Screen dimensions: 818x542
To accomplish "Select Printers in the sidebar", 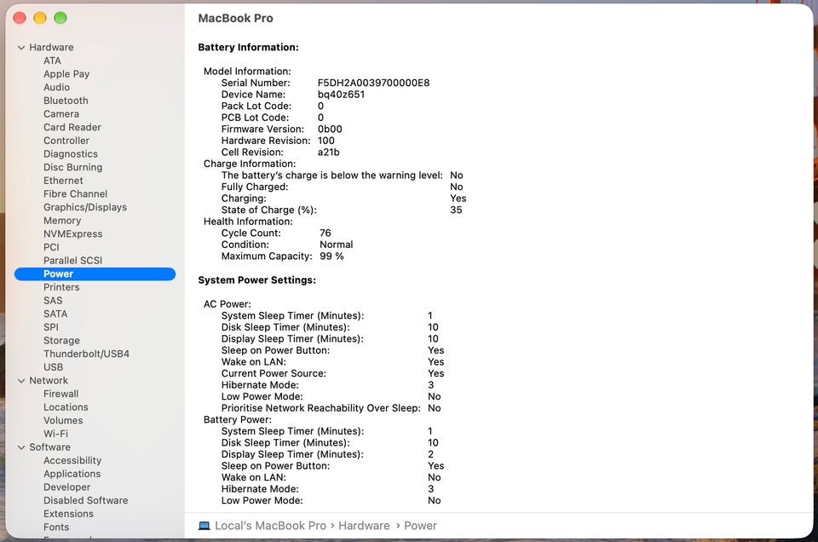I will pos(61,287).
